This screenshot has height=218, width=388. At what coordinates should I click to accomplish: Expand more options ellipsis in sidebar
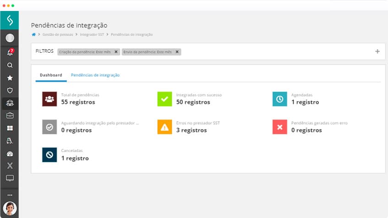tap(10, 195)
